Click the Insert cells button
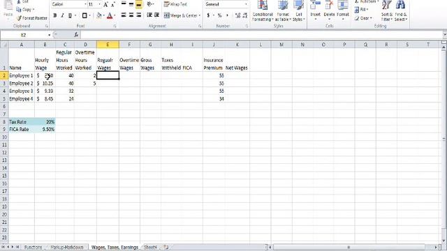The height and width of the screenshot is (251, 447). (x=315, y=11)
